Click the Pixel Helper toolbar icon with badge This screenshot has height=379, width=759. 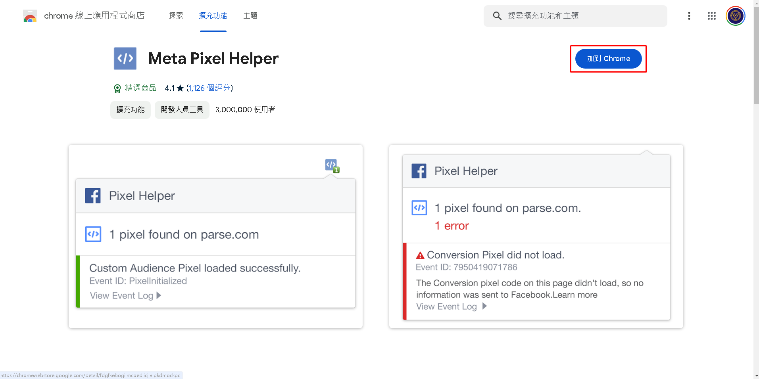[332, 166]
